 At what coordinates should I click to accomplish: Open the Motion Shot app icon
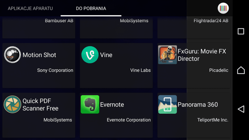point(12,55)
